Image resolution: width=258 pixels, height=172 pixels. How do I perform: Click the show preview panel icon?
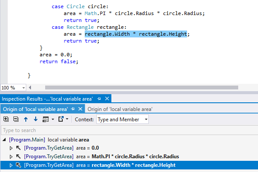[x=46, y=119]
